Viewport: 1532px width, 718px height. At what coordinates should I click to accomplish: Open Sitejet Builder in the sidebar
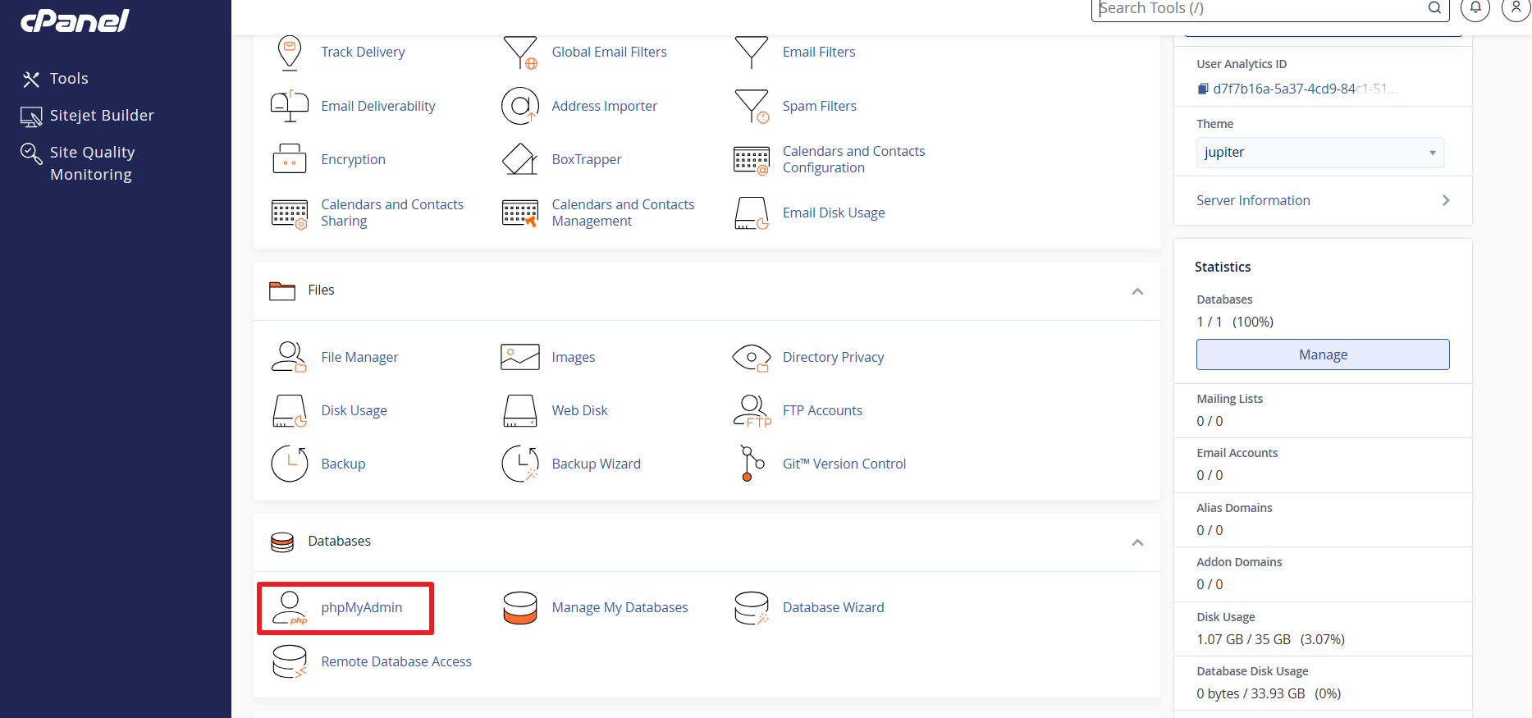coord(102,116)
